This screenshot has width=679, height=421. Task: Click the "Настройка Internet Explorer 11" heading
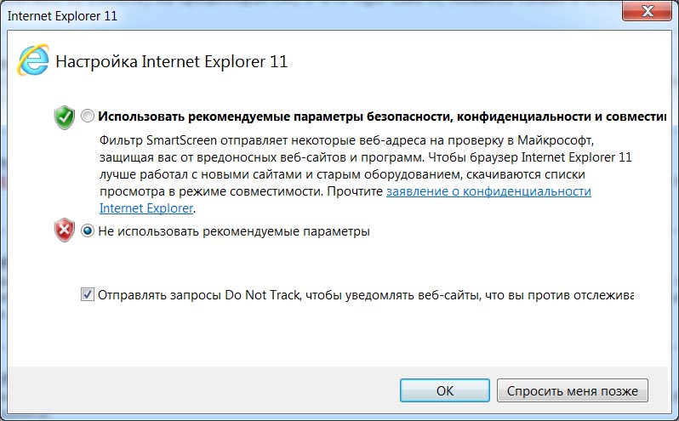tap(172, 61)
